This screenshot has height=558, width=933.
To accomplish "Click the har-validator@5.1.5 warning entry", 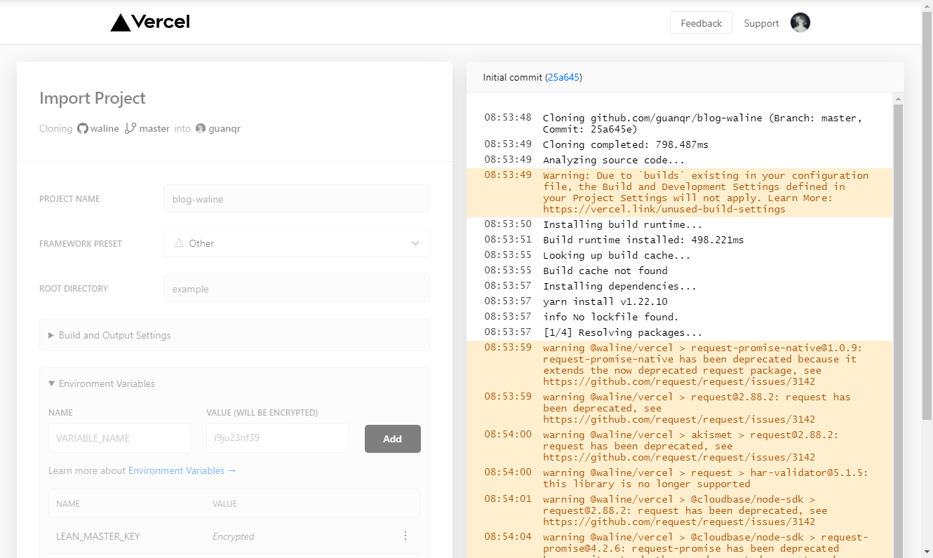I will coord(679,478).
